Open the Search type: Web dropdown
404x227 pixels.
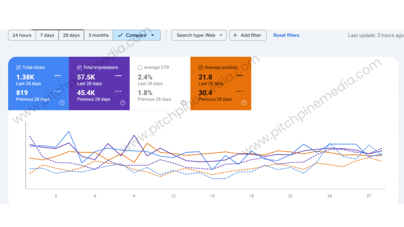click(x=199, y=35)
